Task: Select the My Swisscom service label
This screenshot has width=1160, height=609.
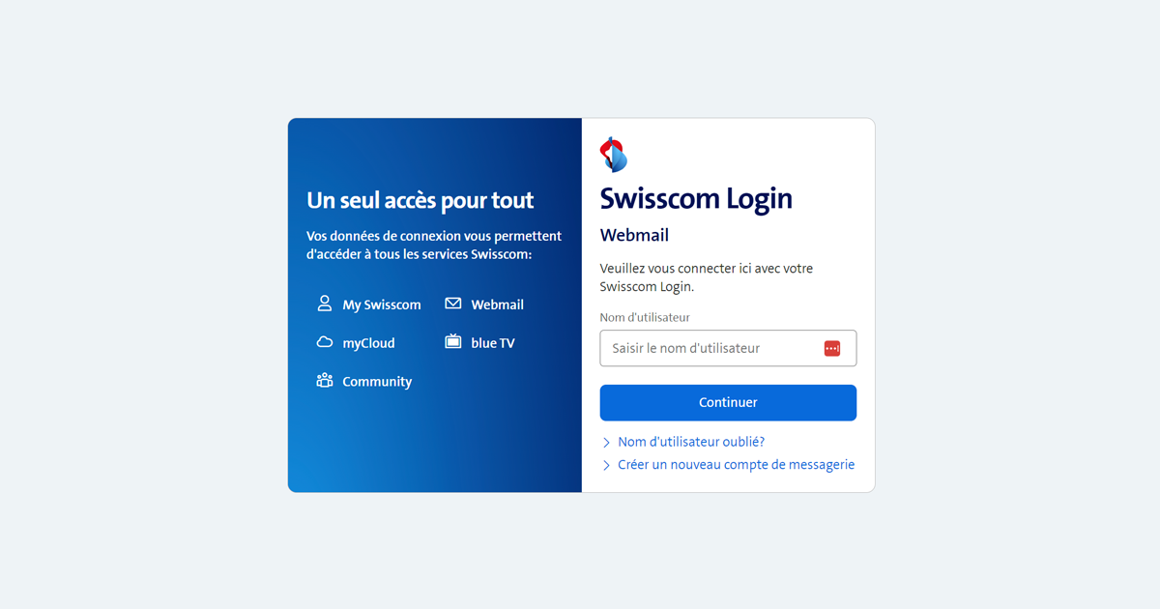Action: point(382,304)
